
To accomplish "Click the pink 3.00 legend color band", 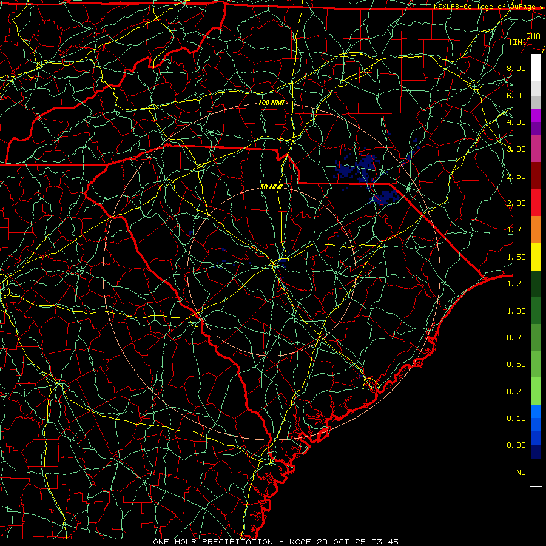I will pos(536,149).
